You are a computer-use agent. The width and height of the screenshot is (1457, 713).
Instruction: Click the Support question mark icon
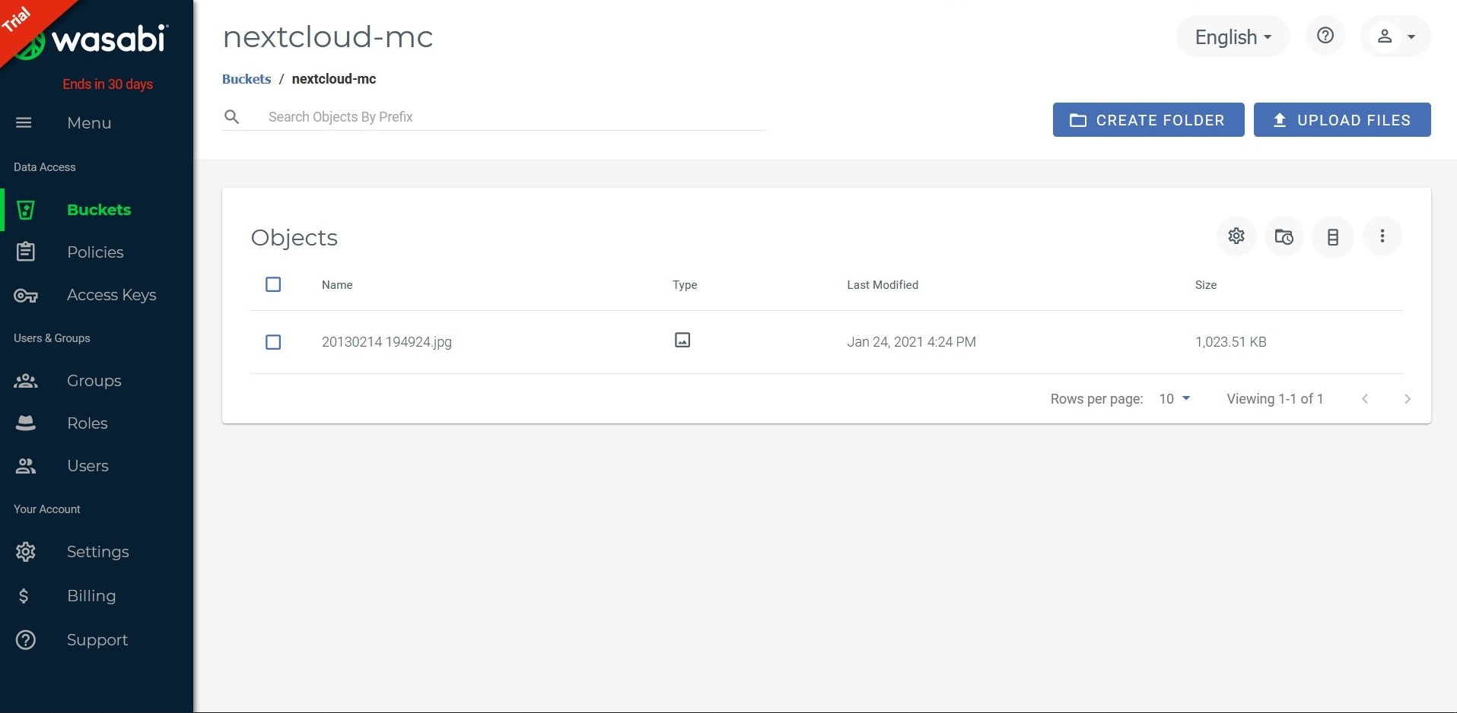tap(26, 640)
